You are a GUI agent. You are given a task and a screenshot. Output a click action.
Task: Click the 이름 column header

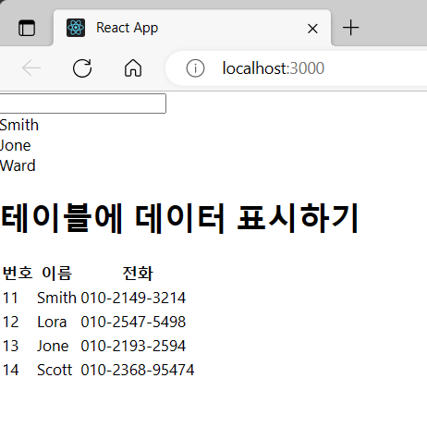57,273
